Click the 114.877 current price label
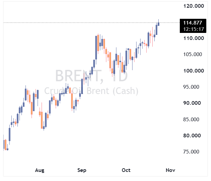The image size is (211, 181). [x=193, y=22]
